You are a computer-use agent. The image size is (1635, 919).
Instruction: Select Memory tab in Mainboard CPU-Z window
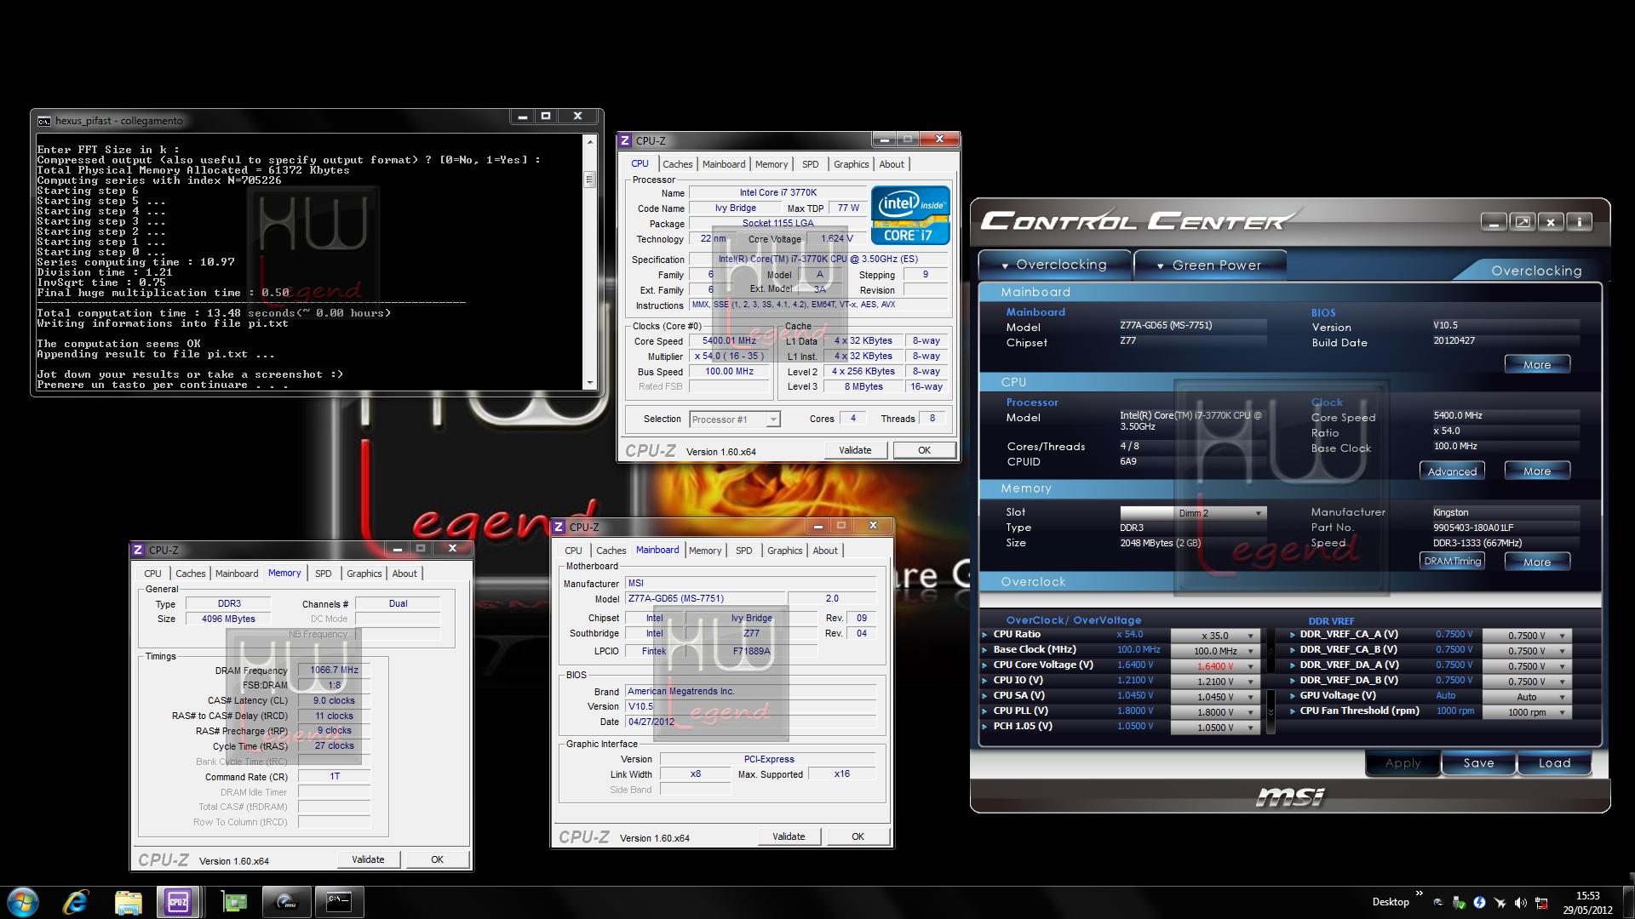pyautogui.click(x=705, y=551)
